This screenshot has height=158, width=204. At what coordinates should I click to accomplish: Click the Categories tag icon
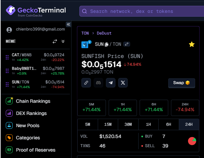point(9,138)
